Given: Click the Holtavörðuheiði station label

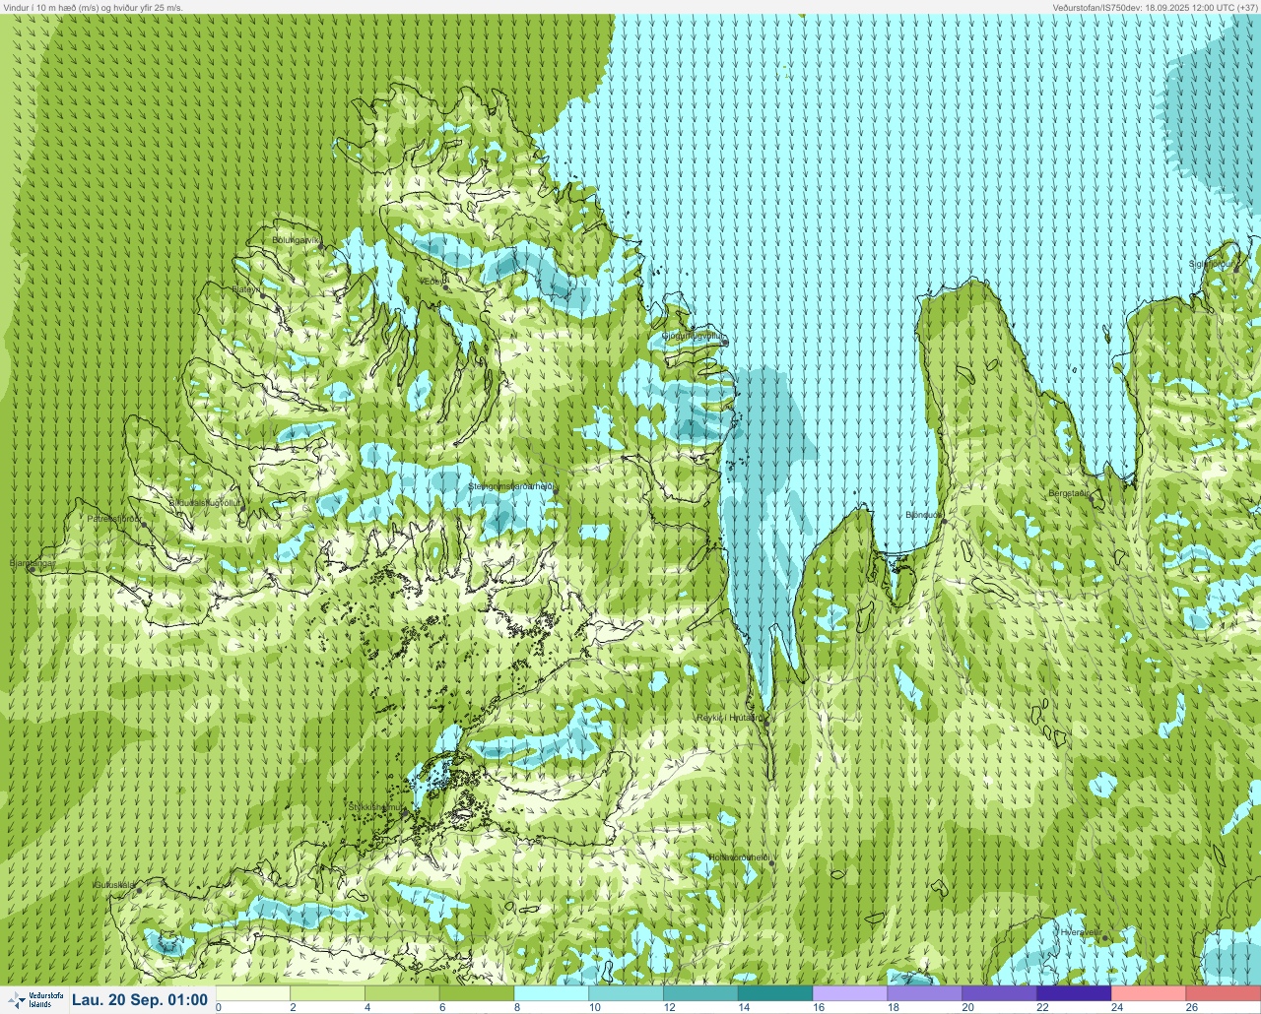Looking at the screenshot, I should 739,857.
